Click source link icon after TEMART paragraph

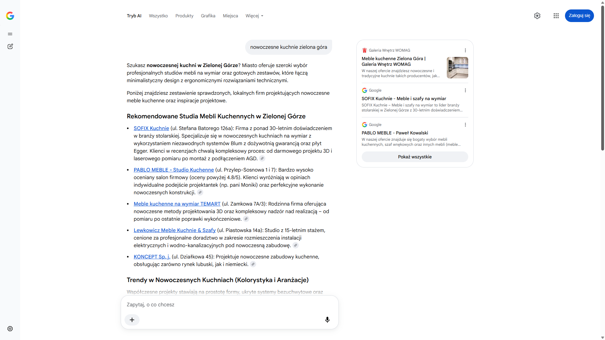246,219
